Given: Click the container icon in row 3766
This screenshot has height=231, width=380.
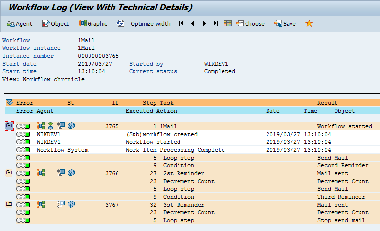Looking at the screenshot, I should coord(61,173).
